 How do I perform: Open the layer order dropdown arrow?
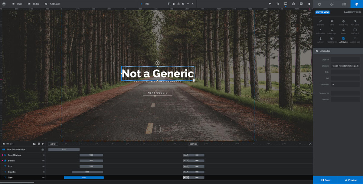[188, 4]
